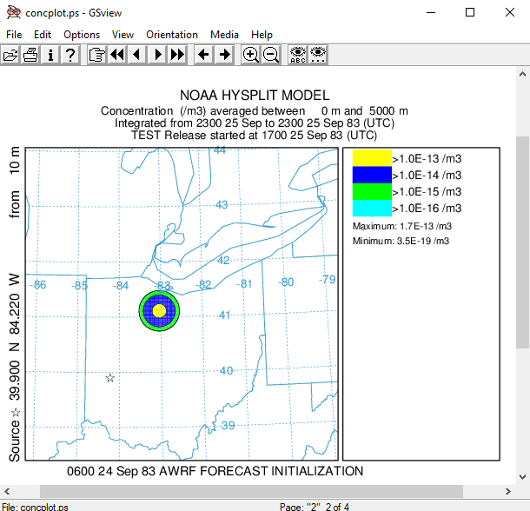Skip back several pages with the double-left arrow

pyautogui.click(x=117, y=55)
